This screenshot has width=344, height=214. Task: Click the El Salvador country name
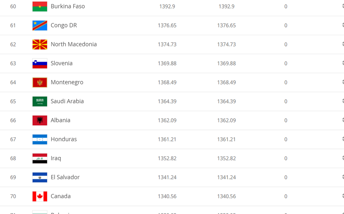(65, 177)
